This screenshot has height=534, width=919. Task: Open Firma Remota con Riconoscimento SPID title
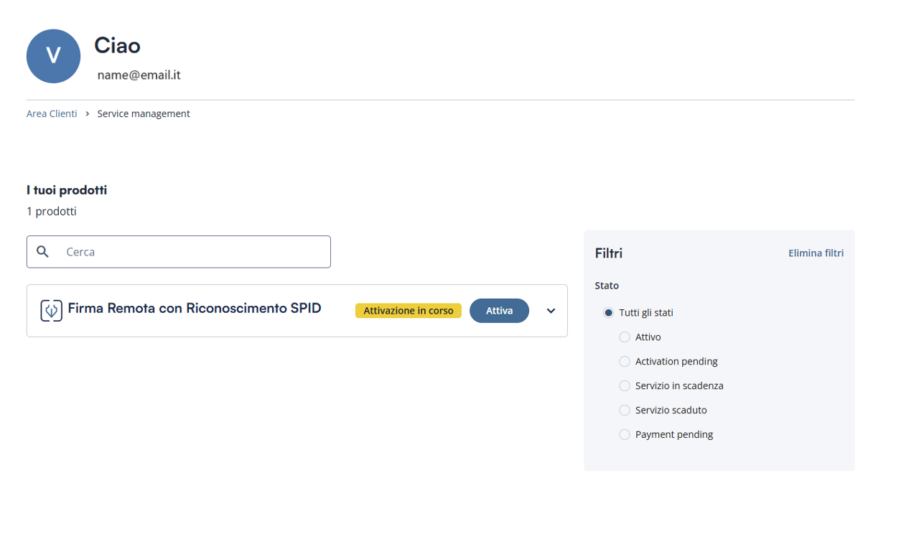click(195, 309)
